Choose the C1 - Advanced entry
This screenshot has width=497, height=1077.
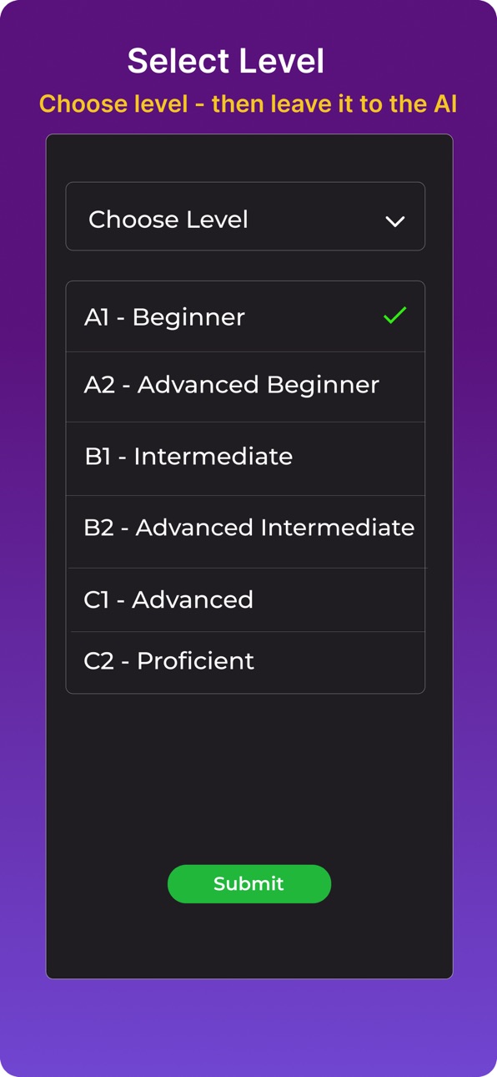(245, 599)
